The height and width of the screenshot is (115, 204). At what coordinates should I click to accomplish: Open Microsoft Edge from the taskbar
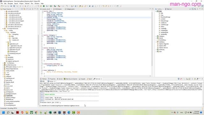(x=69, y=112)
